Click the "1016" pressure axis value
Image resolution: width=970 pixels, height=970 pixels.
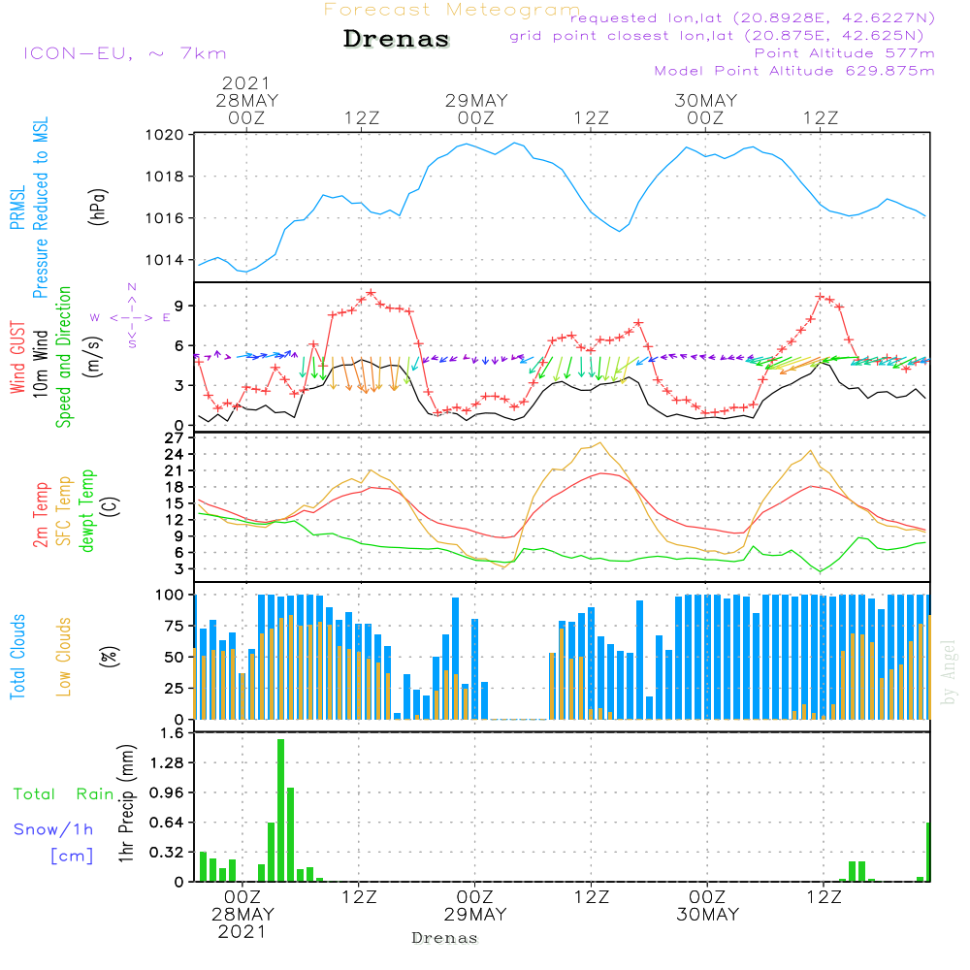point(165,218)
